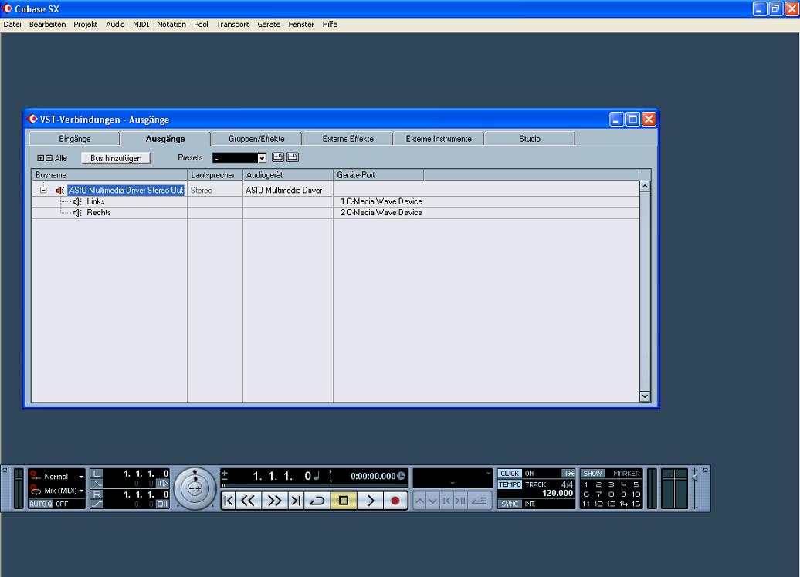Click the Bus hinzufügen button
Screen dimensions: 800x577
pos(116,158)
